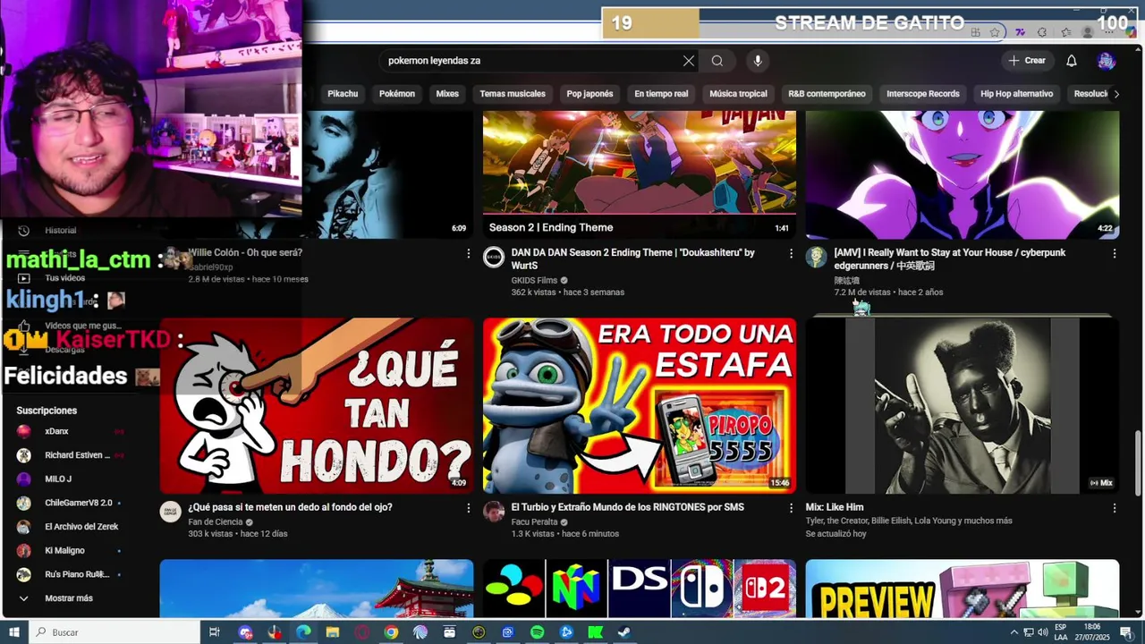Open Ki Maligno subscription channel

tap(69, 551)
